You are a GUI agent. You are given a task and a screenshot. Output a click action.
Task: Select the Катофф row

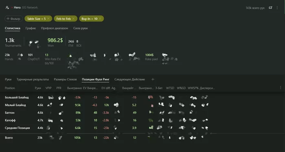coord(142,120)
